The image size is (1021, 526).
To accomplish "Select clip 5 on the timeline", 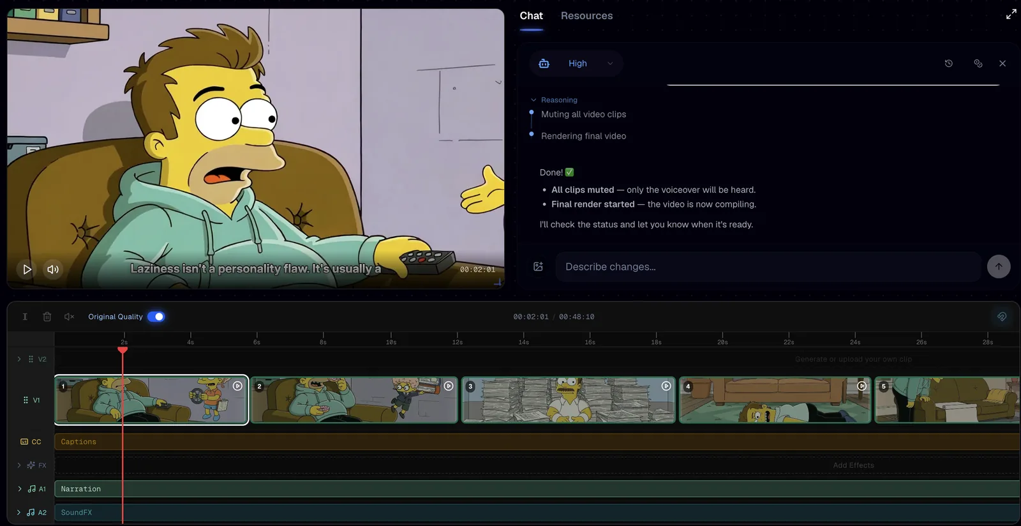I will 948,400.
